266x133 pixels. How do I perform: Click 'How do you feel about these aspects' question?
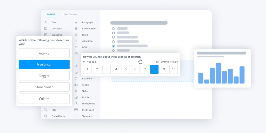pos(112,57)
